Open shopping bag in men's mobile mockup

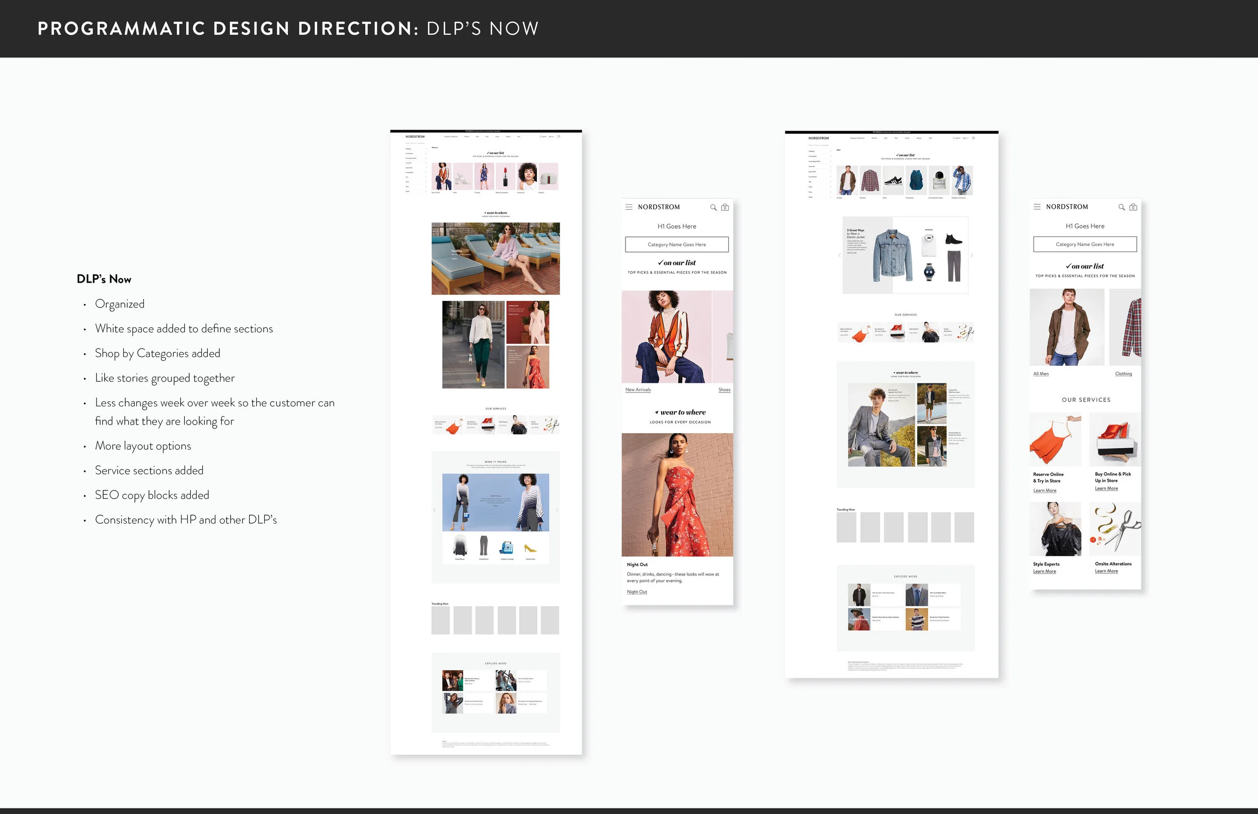(1133, 207)
